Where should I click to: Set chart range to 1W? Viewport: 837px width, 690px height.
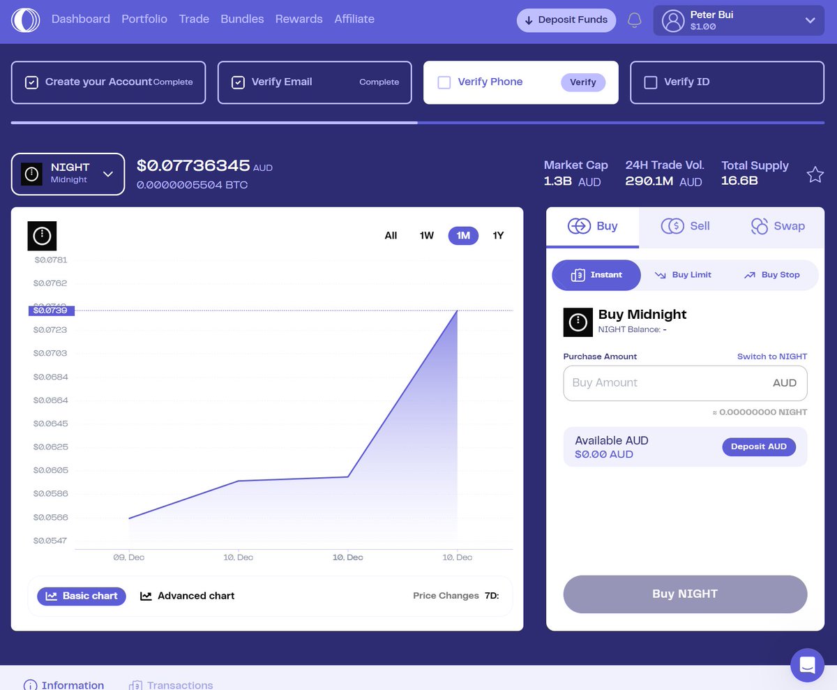tap(427, 236)
